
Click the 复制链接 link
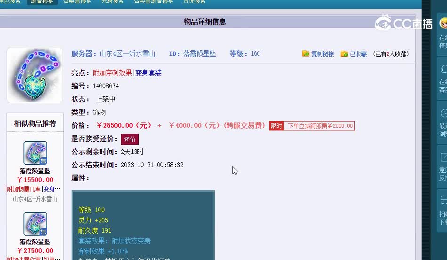322,54
